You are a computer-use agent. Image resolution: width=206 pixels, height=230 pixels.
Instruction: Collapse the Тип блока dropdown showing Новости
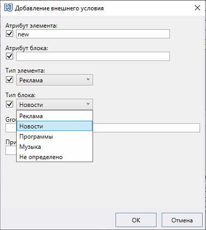(x=55, y=104)
